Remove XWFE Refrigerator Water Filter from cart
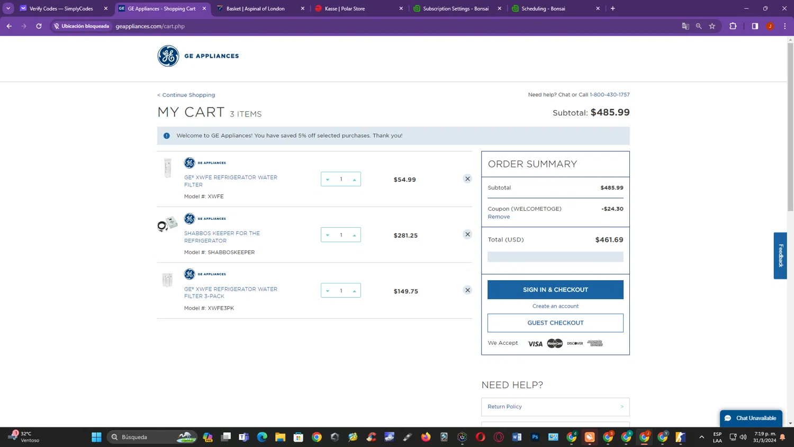This screenshot has width=794, height=447. (x=467, y=179)
